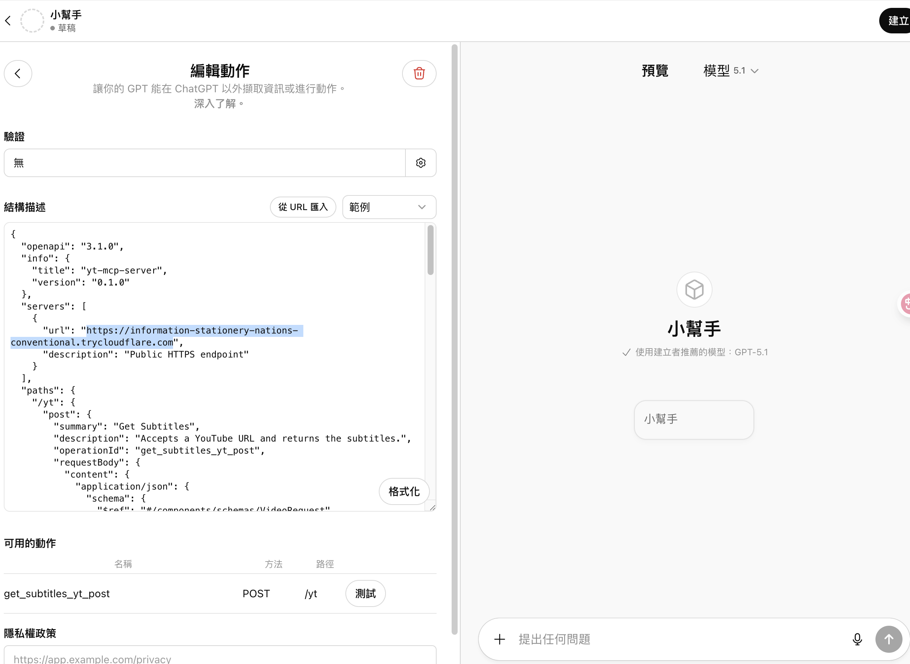Click the plus attachment icon in chat box
The image size is (910, 664).
[x=499, y=639]
